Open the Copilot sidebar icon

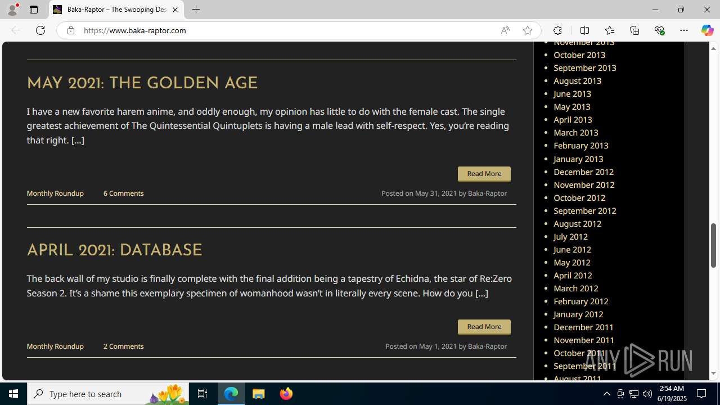pyautogui.click(x=707, y=30)
